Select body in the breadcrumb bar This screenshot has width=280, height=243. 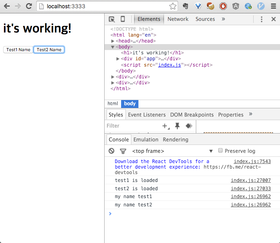[x=130, y=104]
